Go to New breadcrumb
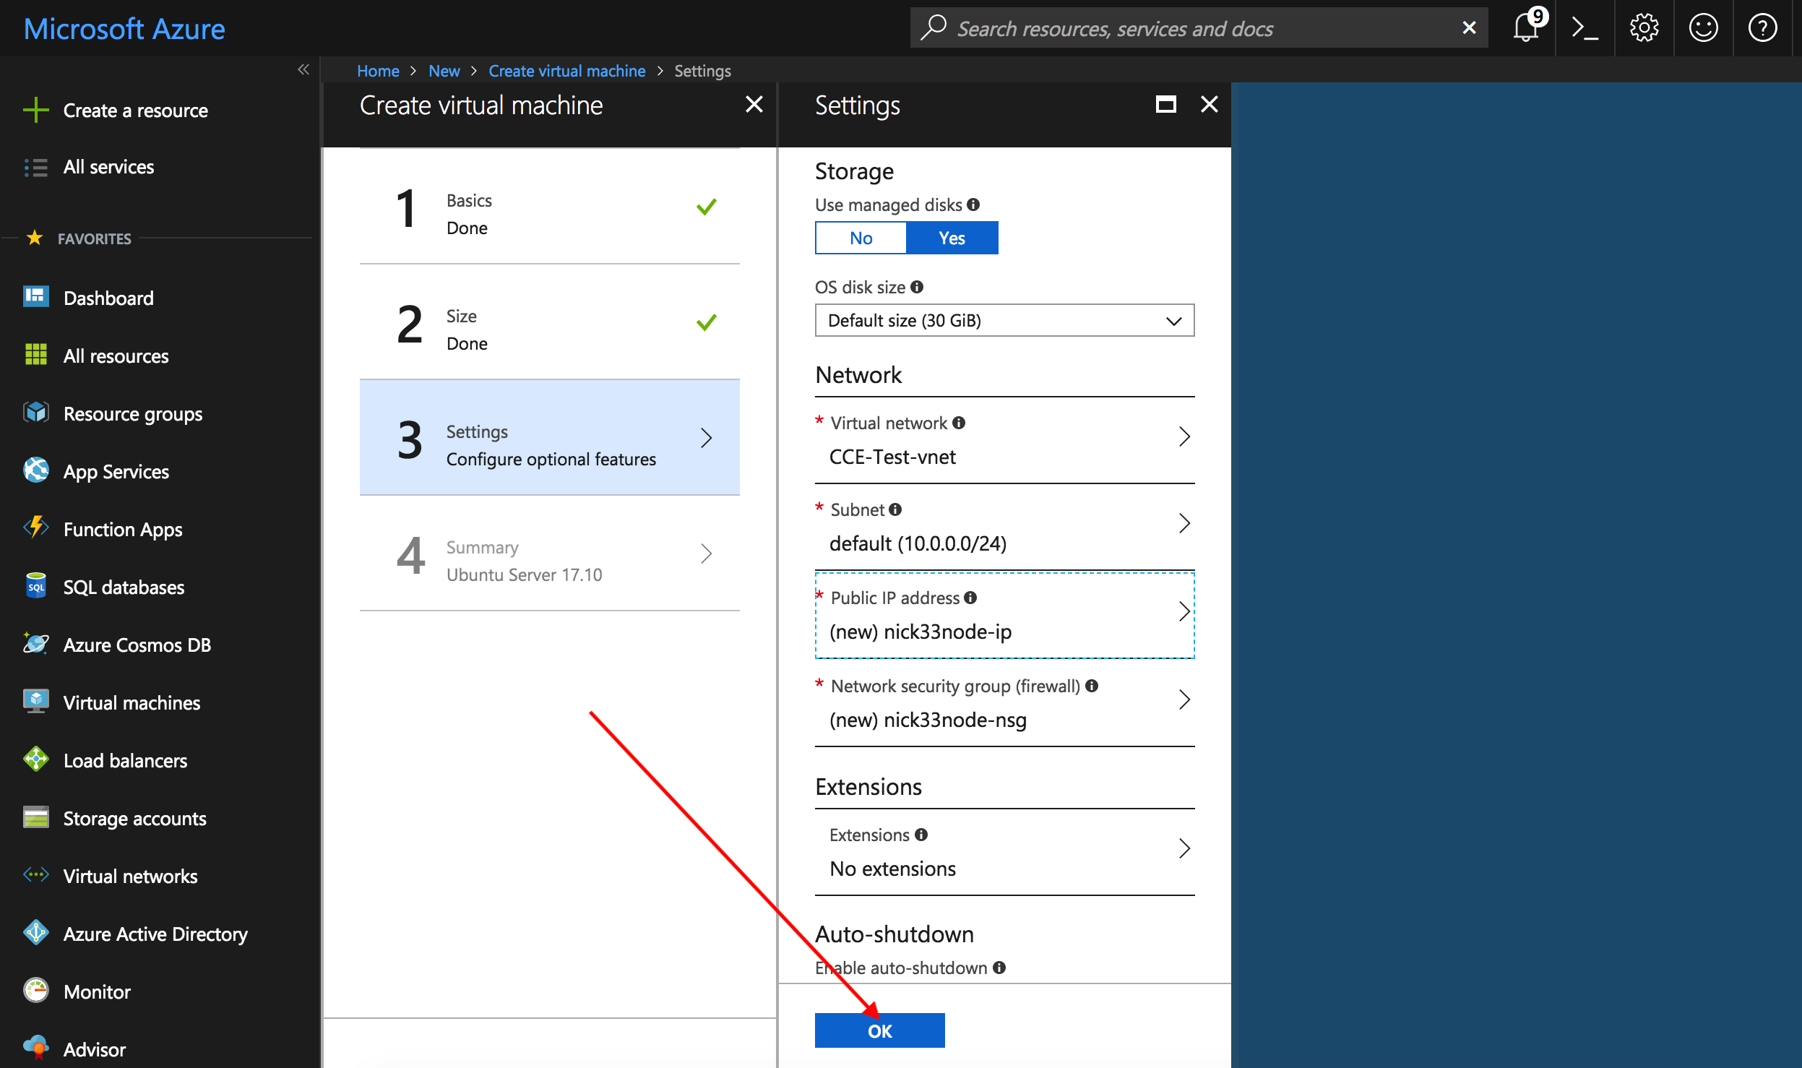This screenshot has width=1802, height=1068. coord(444,71)
